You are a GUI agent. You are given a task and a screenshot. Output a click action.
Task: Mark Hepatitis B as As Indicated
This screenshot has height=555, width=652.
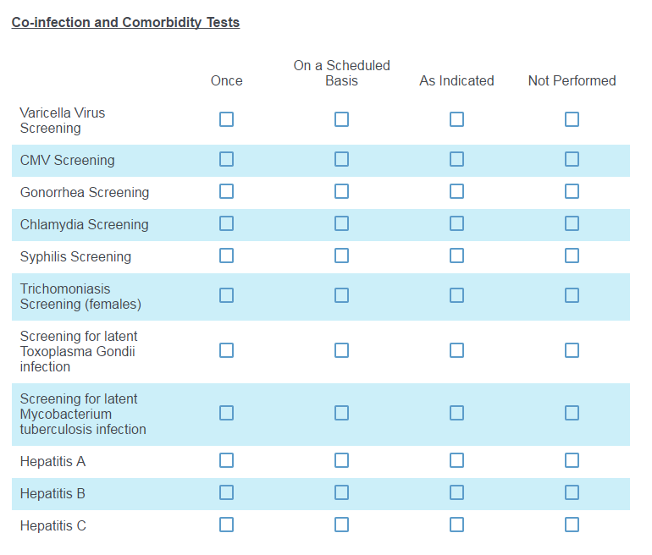pos(456,492)
